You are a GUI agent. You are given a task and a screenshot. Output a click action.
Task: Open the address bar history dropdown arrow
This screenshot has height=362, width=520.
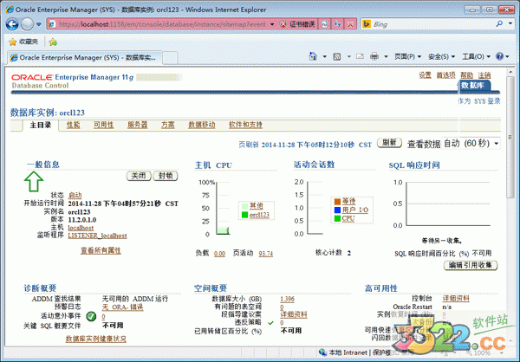pos(272,24)
